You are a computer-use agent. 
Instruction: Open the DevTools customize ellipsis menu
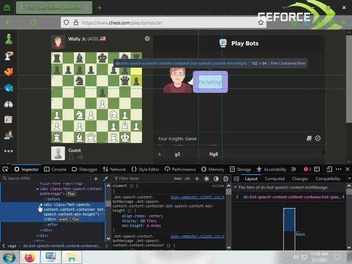pos(339,169)
